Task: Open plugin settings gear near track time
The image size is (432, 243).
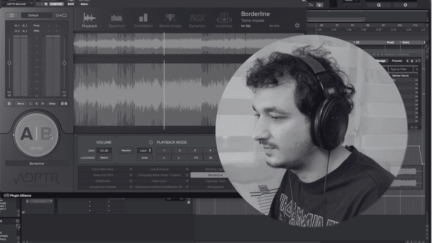Action: tap(297, 25)
